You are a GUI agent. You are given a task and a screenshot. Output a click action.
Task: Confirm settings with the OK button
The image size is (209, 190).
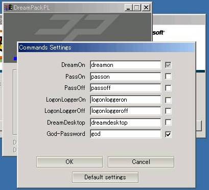click(x=69, y=162)
